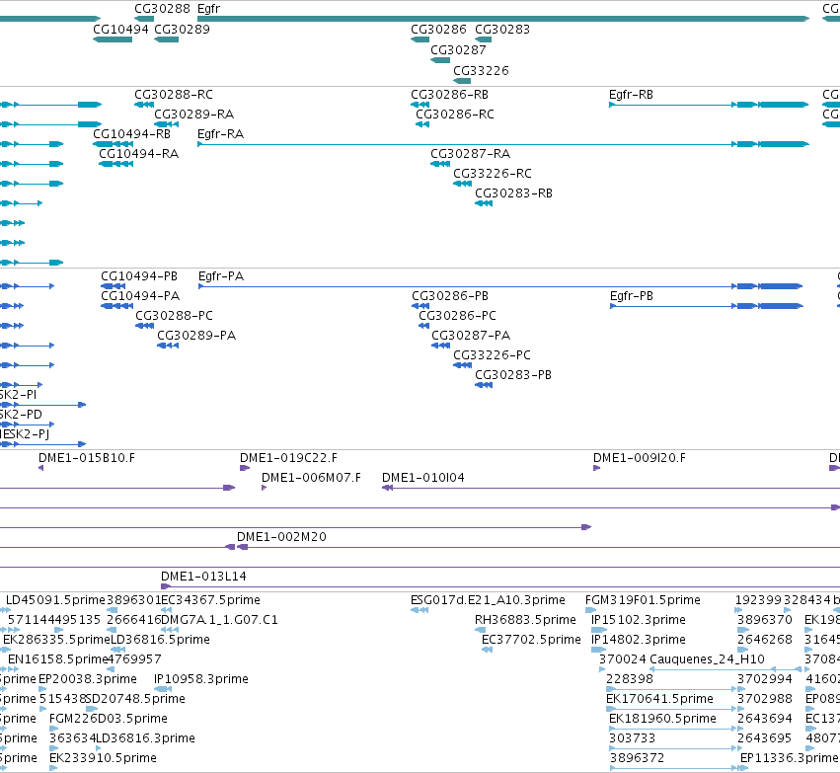
Task: Click the CG30286 gene label
Action: [438, 30]
